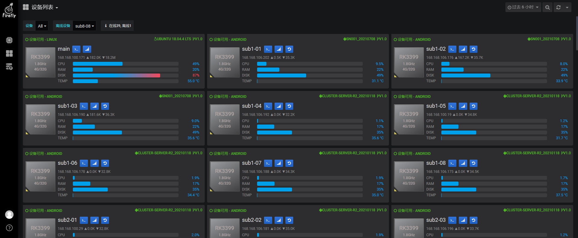This screenshot has width=578, height=238.
Task: Open terminal for main device
Action: 76,49
